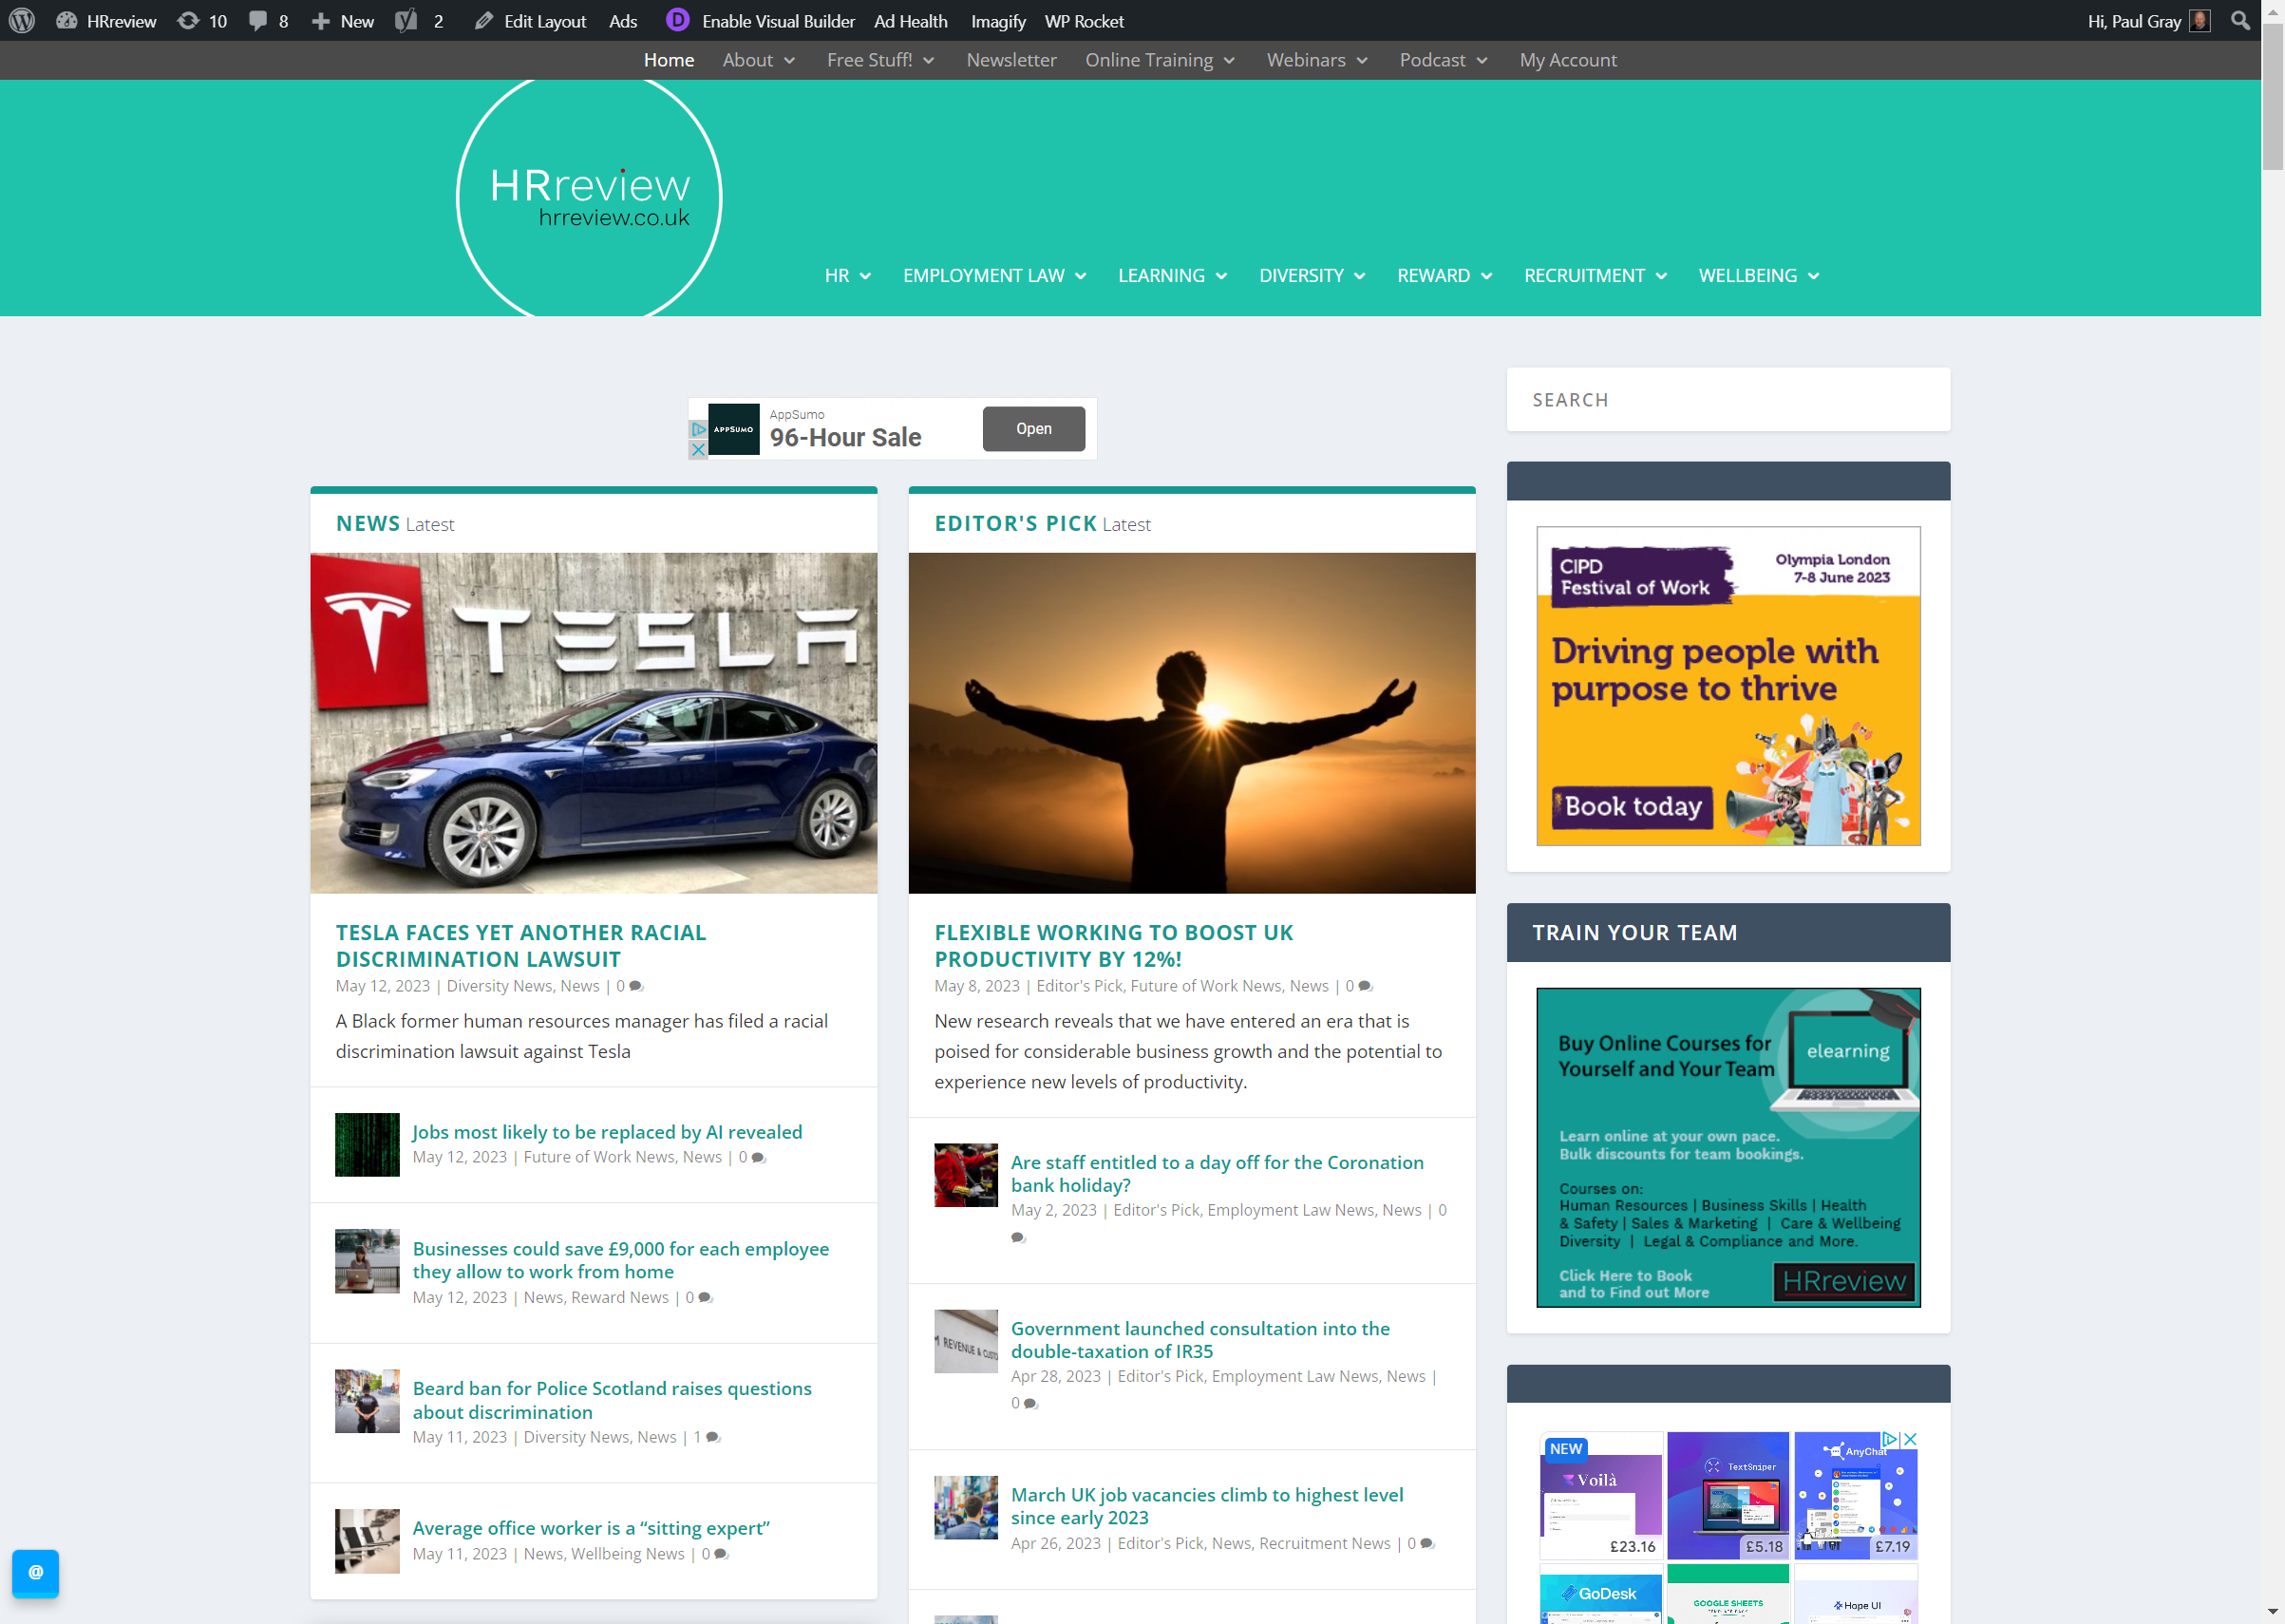The width and height of the screenshot is (2285, 1624).
Task: Click the EDITOR'S PICK section heading
Action: tap(1015, 524)
